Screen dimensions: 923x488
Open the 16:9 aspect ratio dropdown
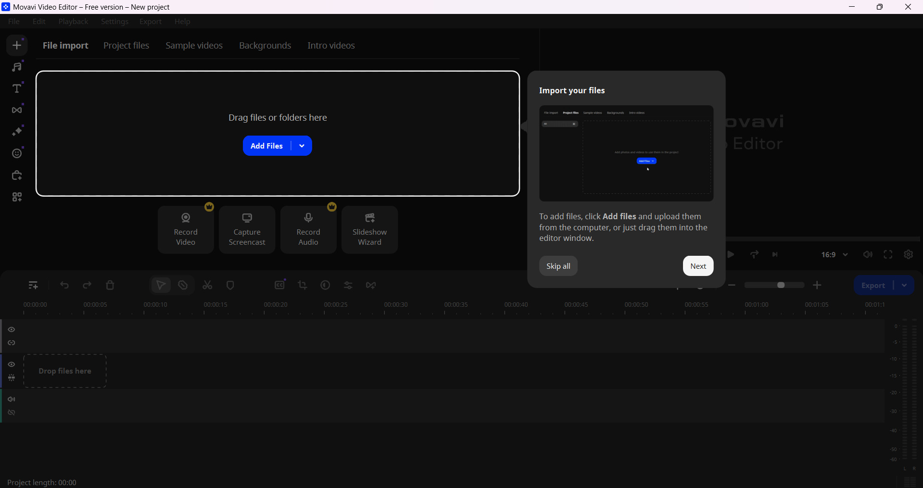pos(835,255)
